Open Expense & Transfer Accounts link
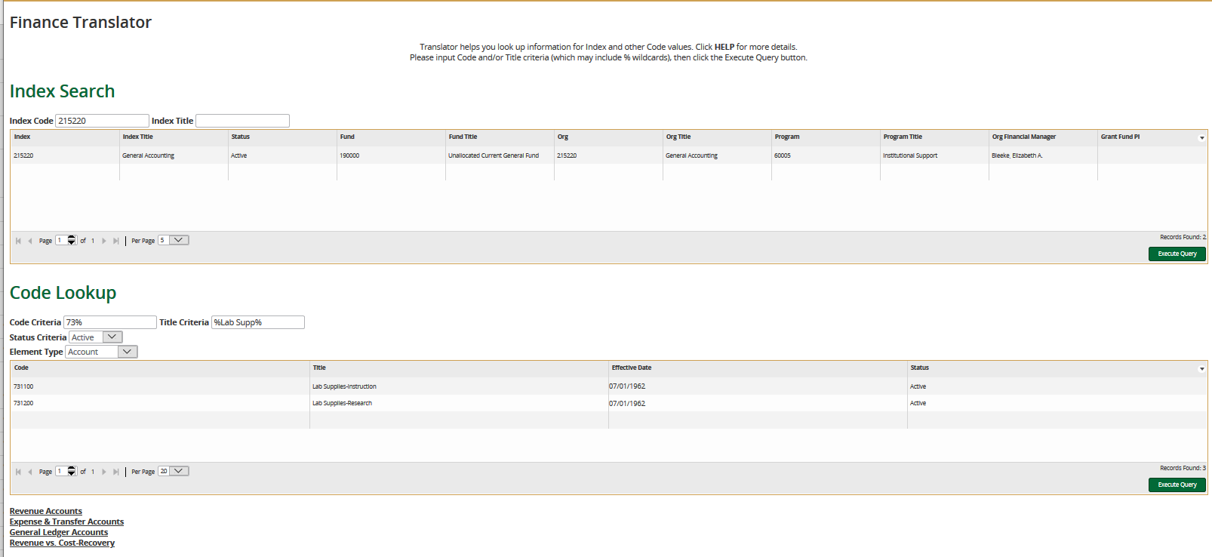Image resolution: width=1212 pixels, height=557 pixels. 66,522
